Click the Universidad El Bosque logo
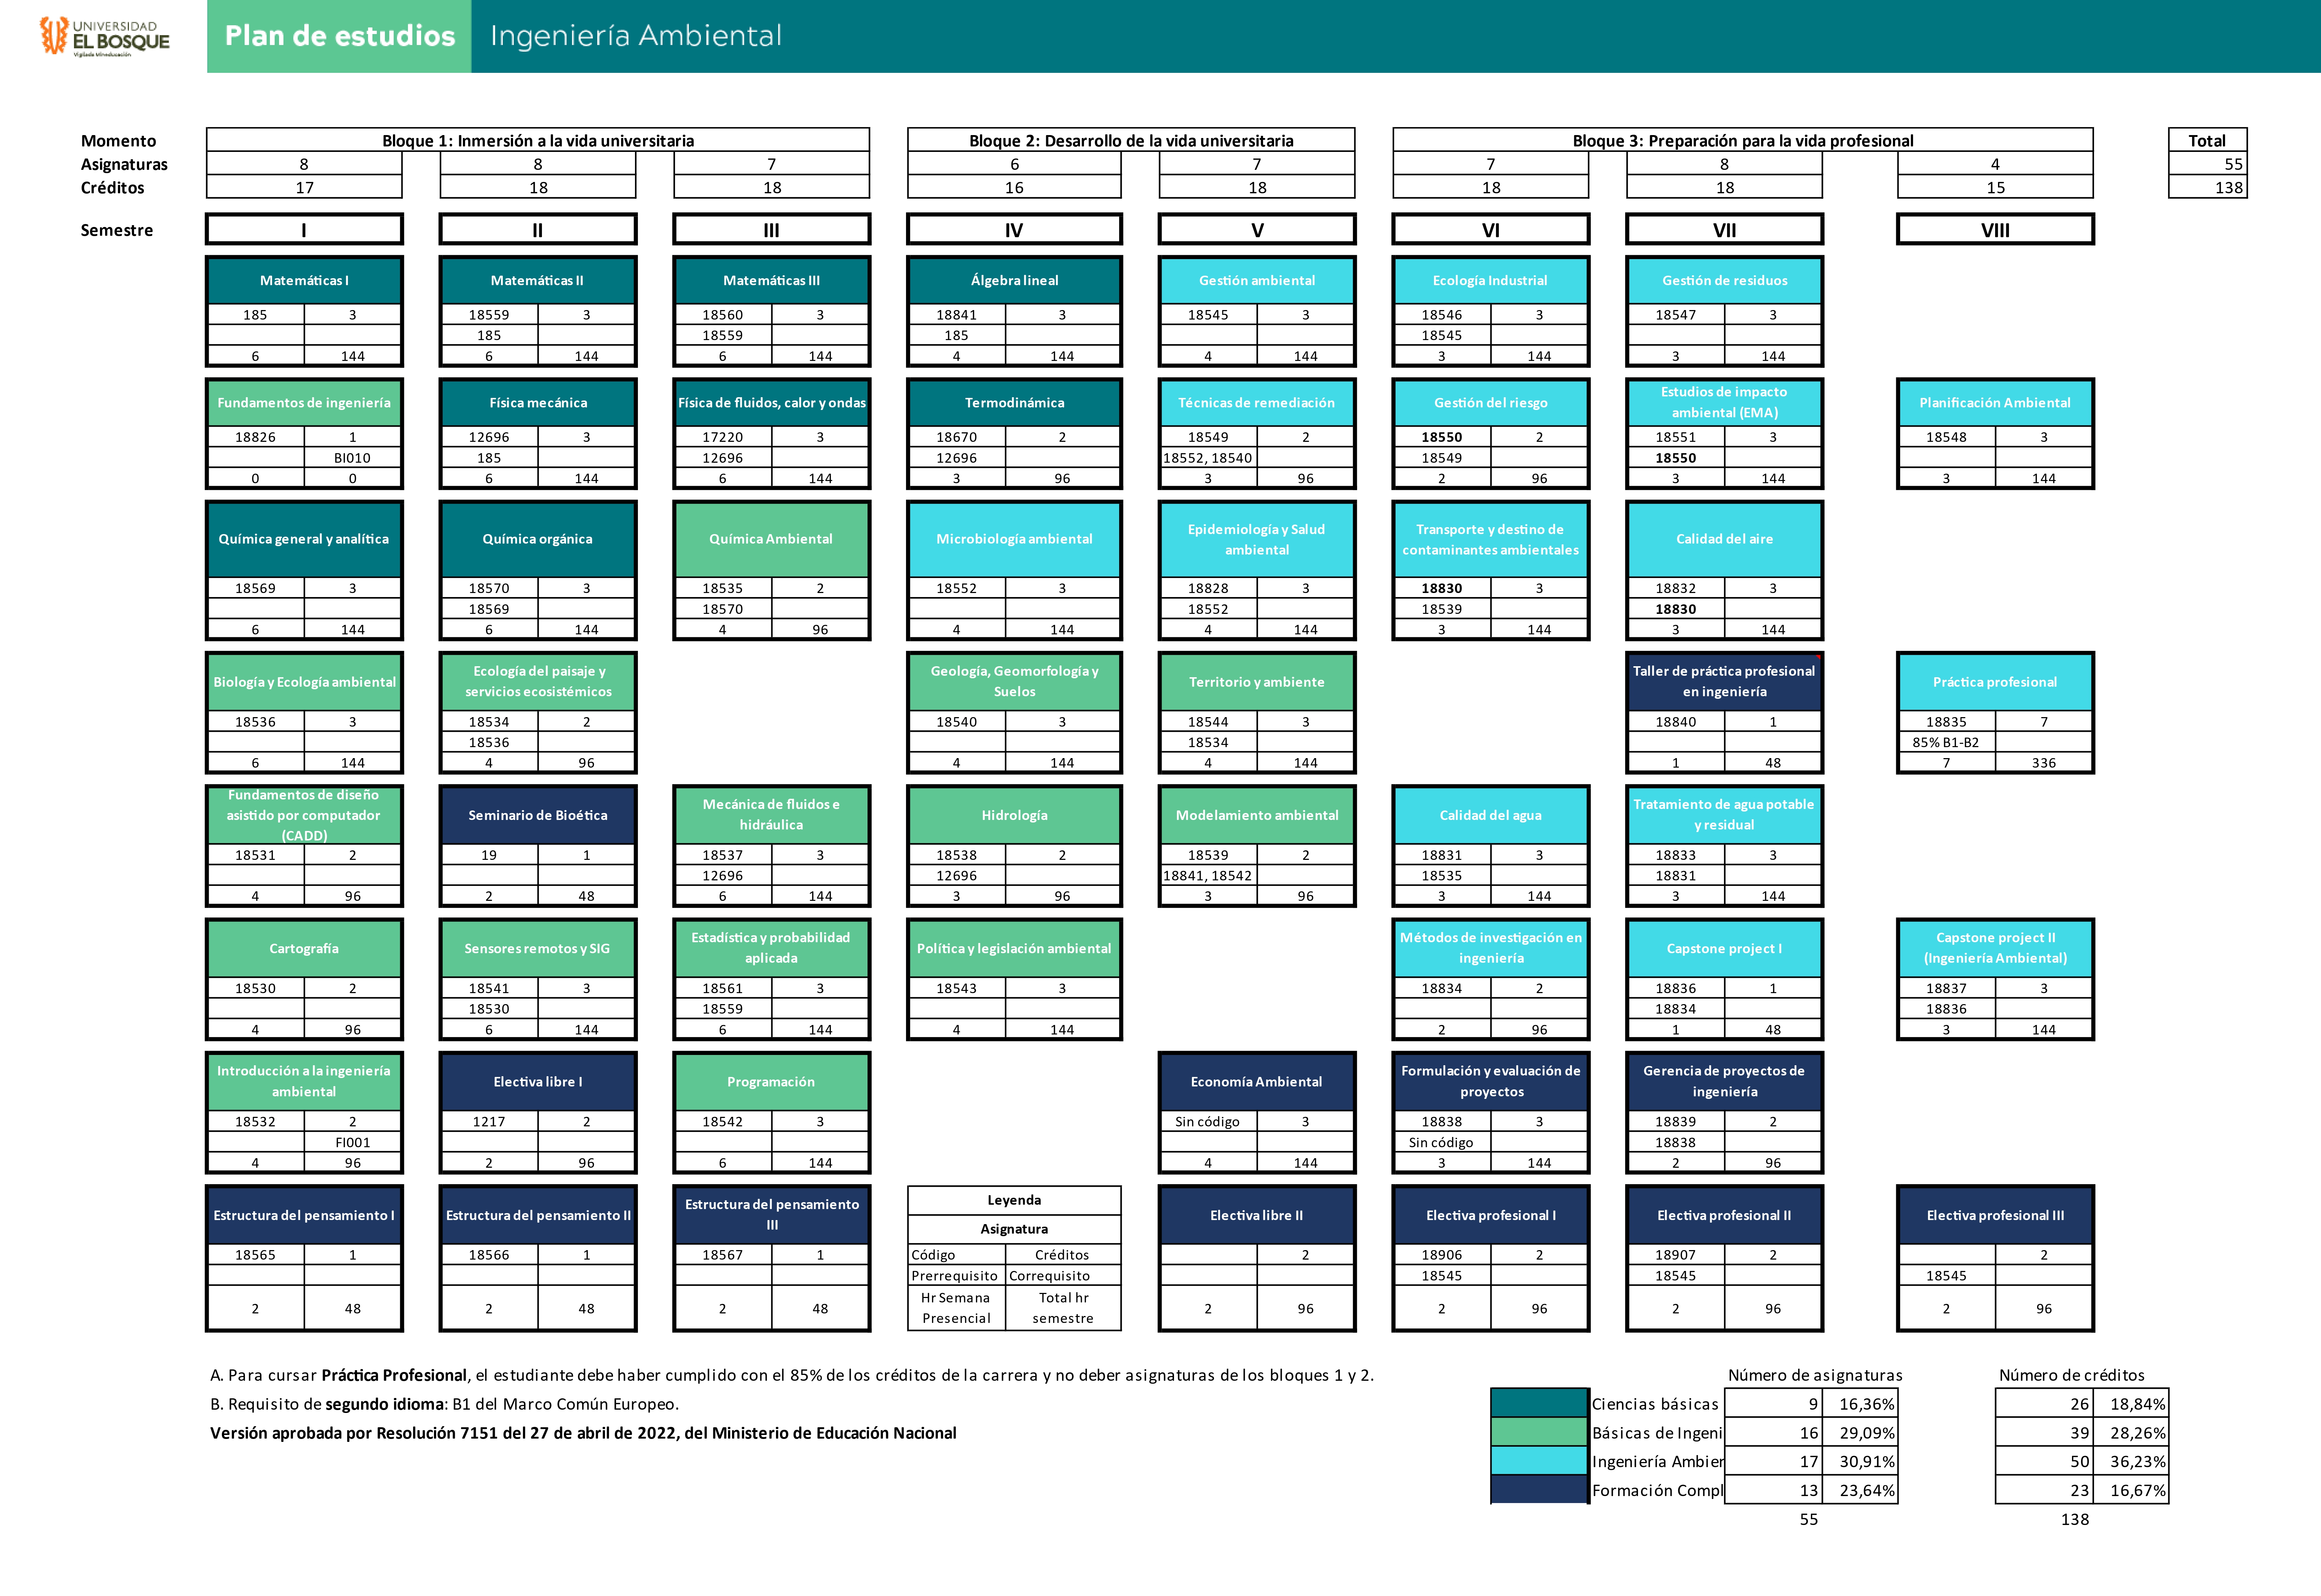Screen dimensions: 2321x1596 tap(104, 37)
